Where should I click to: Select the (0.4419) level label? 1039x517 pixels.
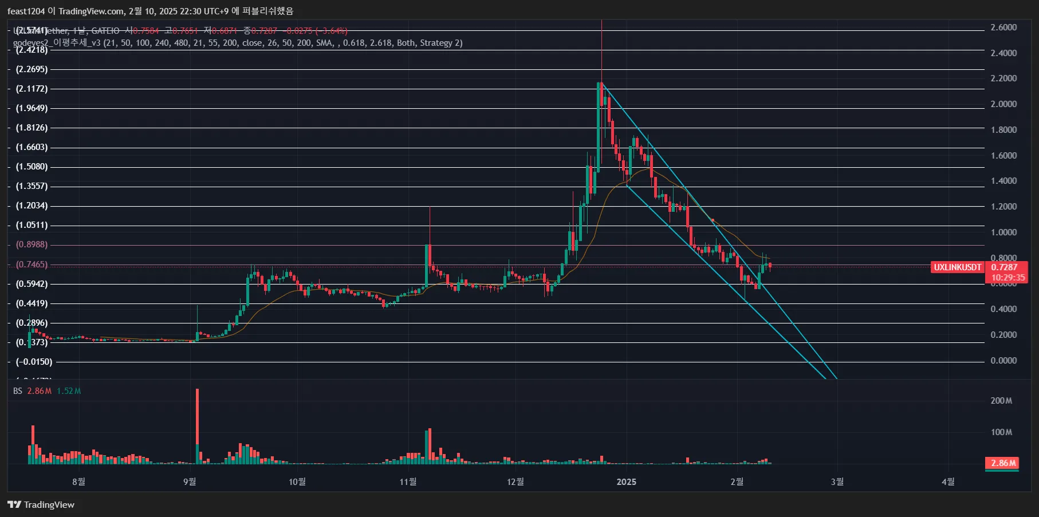pos(32,303)
